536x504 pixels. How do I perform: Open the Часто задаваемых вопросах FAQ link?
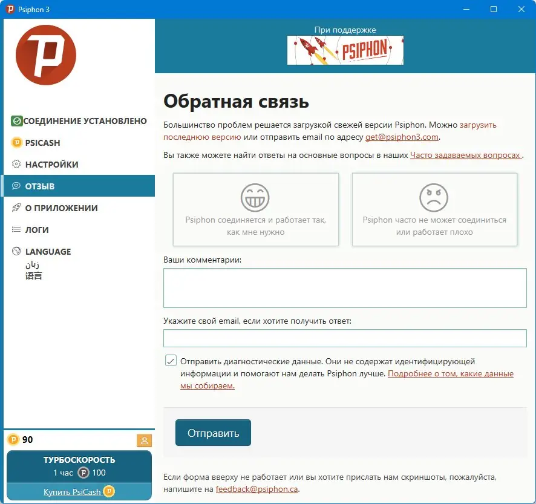(x=465, y=155)
